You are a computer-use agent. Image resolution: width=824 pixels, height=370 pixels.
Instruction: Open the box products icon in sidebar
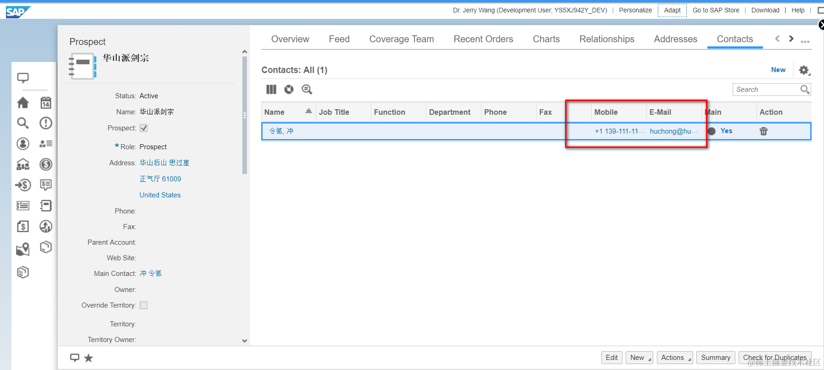click(46, 247)
